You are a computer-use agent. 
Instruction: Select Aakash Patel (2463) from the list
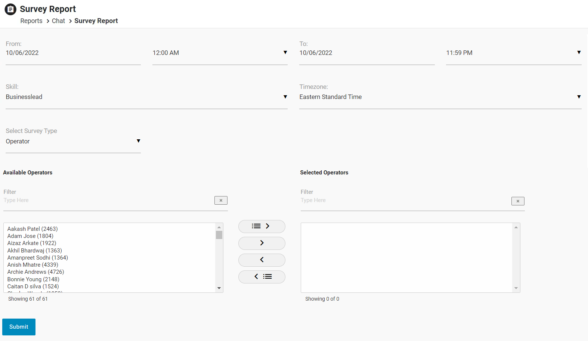[33, 229]
